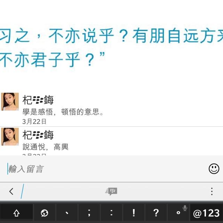Tap the colon key

(x=111, y=213)
